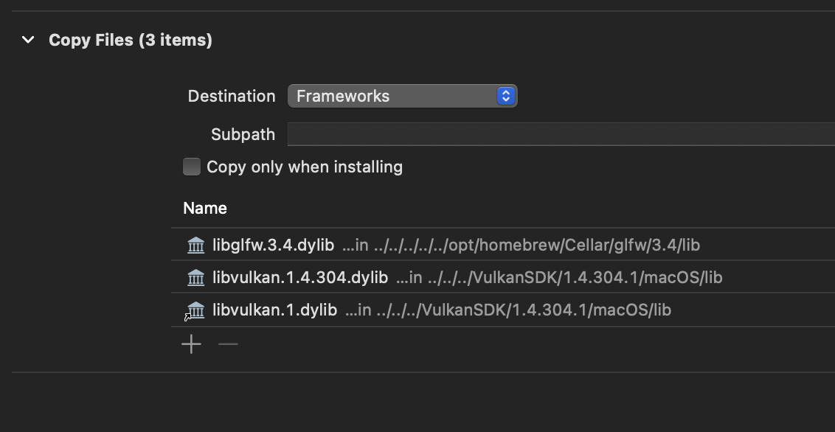Click the libglfw.3.4.dylib library icon
Viewport: 835px width, 432px height.
pyautogui.click(x=196, y=245)
